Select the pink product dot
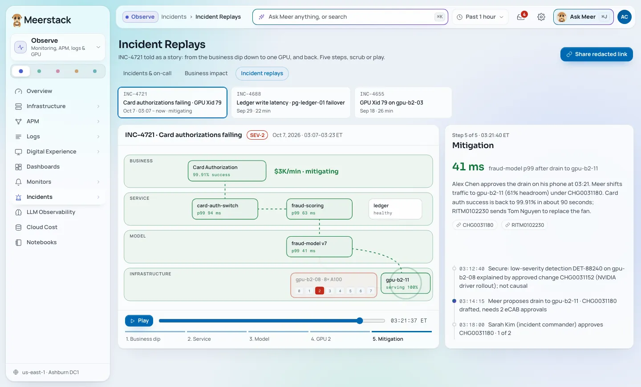This screenshot has height=387, width=641. pyautogui.click(x=58, y=71)
